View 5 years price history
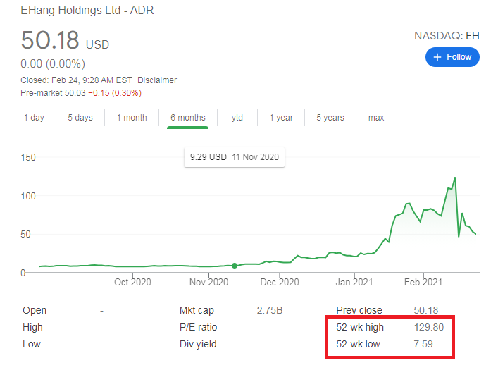Image resolution: width=498 pixels, height=370 pixels. click(330, 118)
